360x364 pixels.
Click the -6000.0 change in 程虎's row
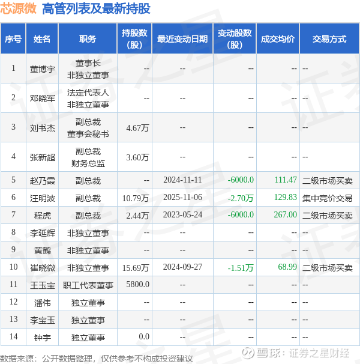coord(241,214)
